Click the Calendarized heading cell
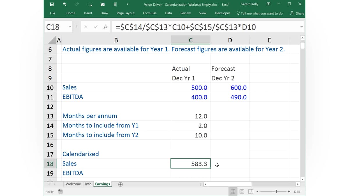The height and width of the screenshot is (196, 349). click(116, 154)
